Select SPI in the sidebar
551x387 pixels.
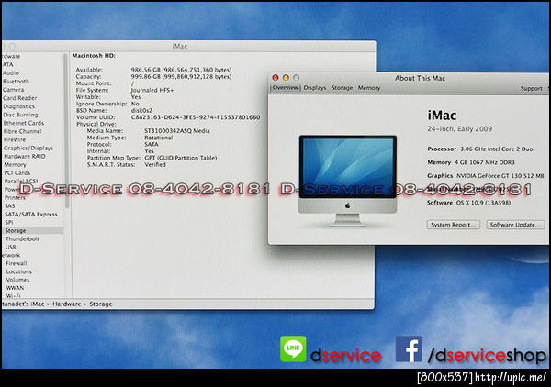9,223
